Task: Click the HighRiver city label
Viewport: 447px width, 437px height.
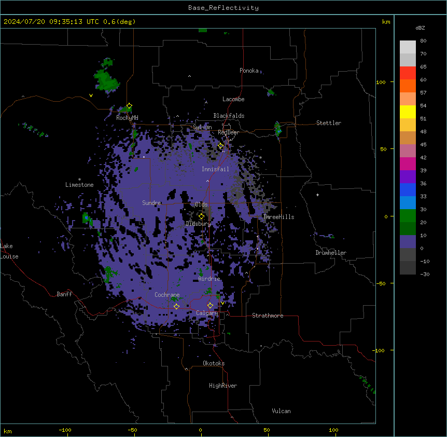Action: click(x=223, y=386)
